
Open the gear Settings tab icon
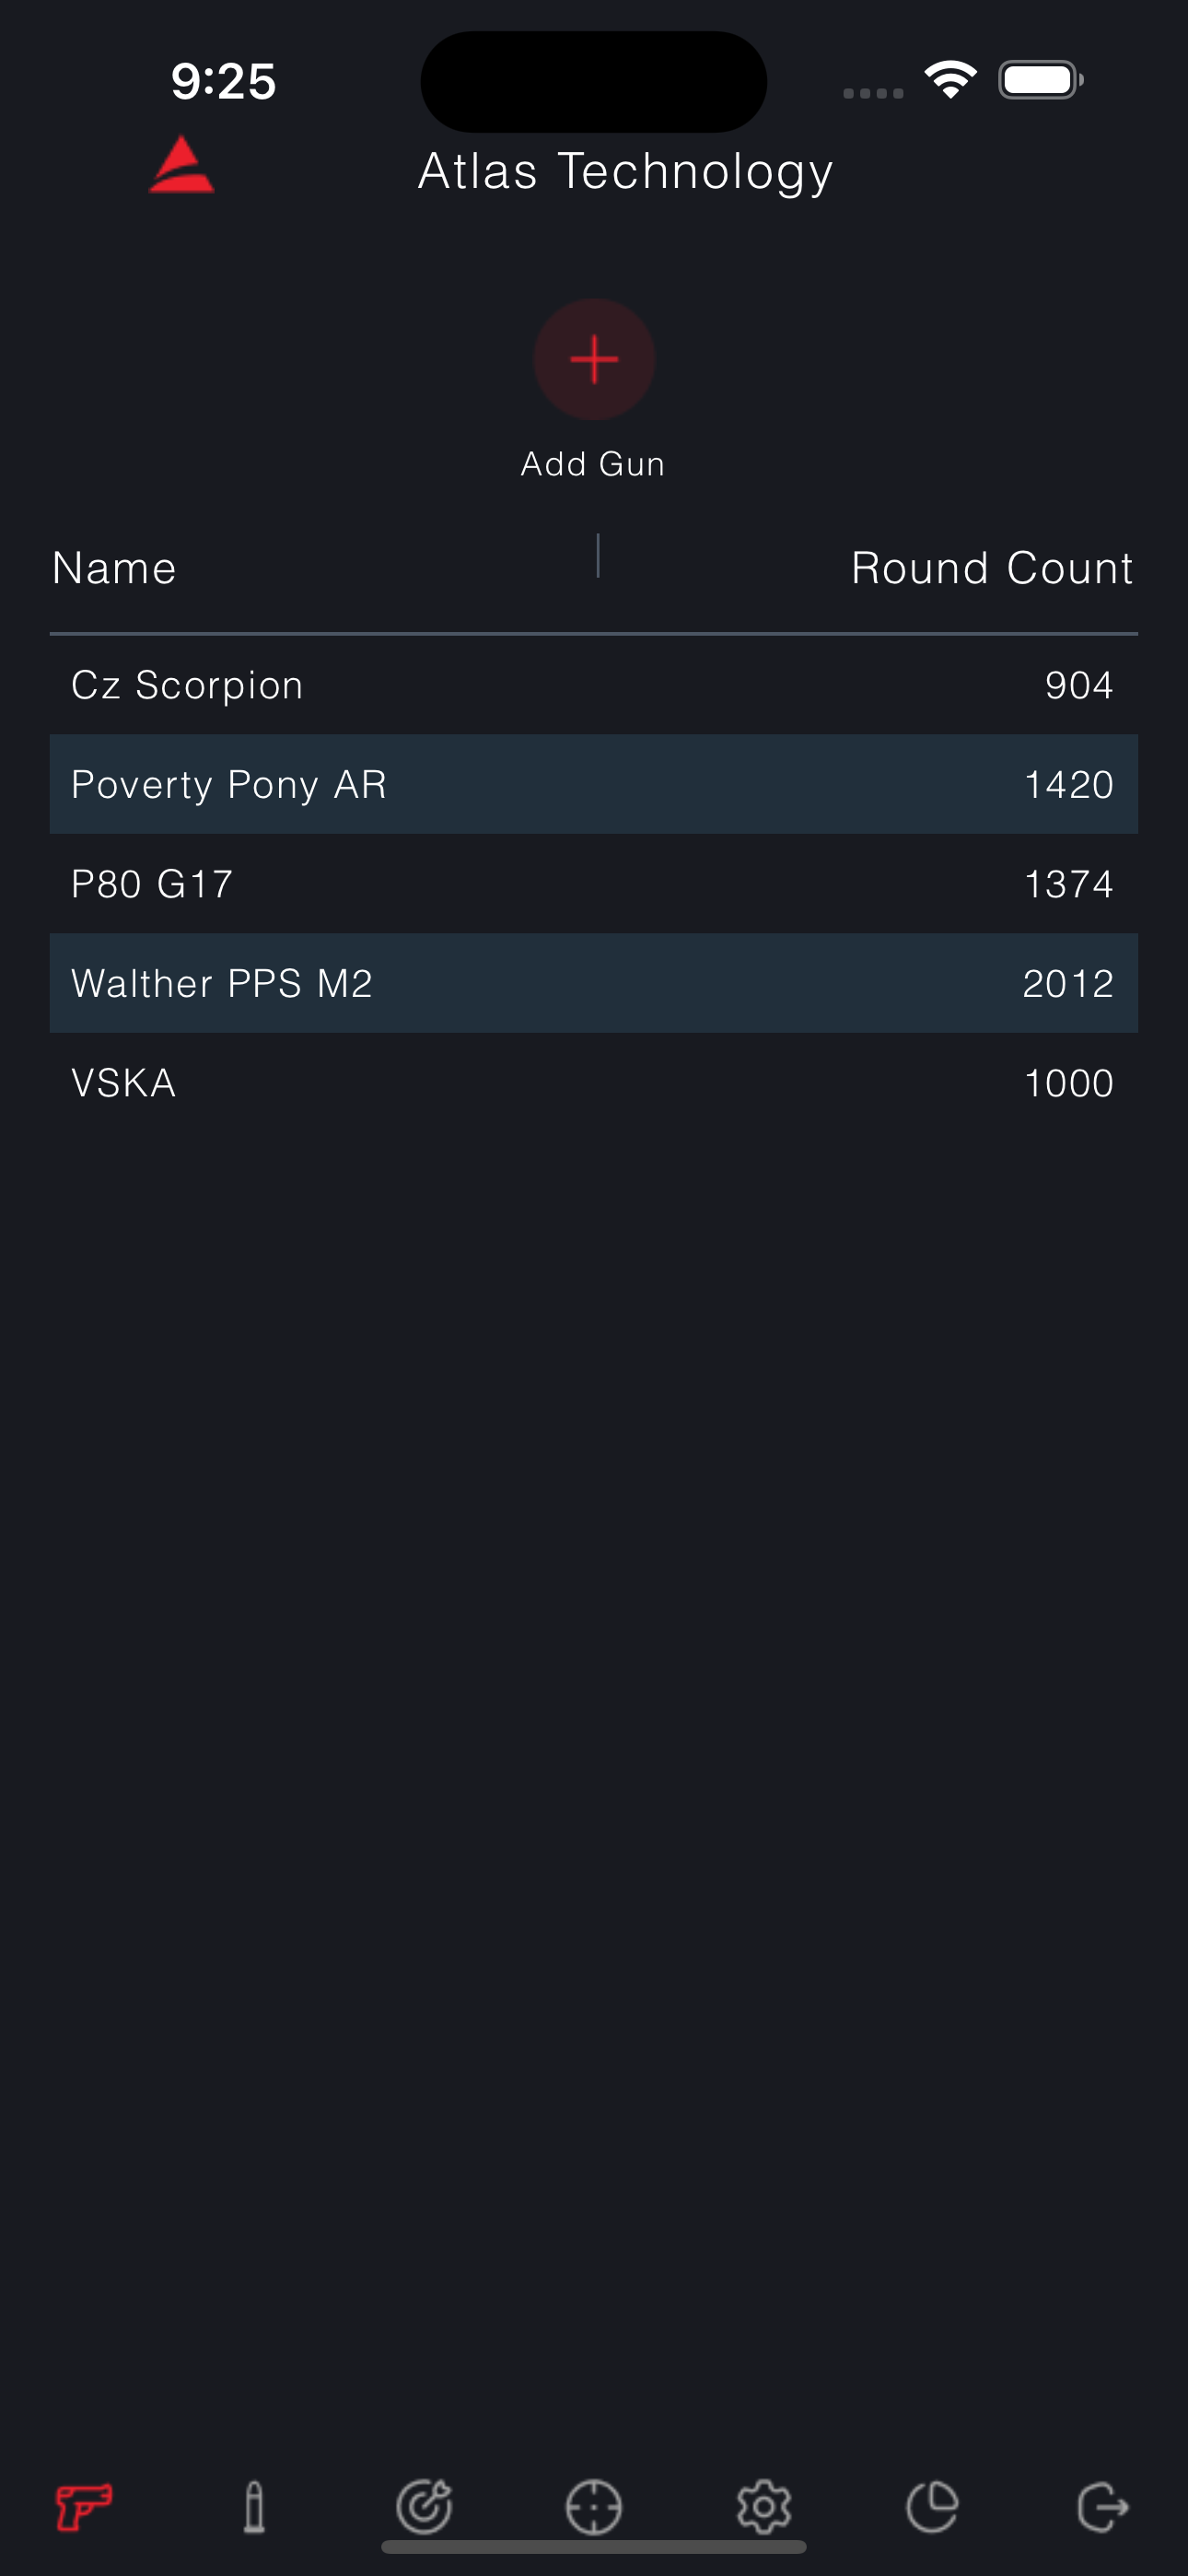[764, 2507]
